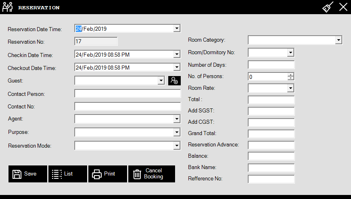Close the Reservation window

click(x=343, y=7)
